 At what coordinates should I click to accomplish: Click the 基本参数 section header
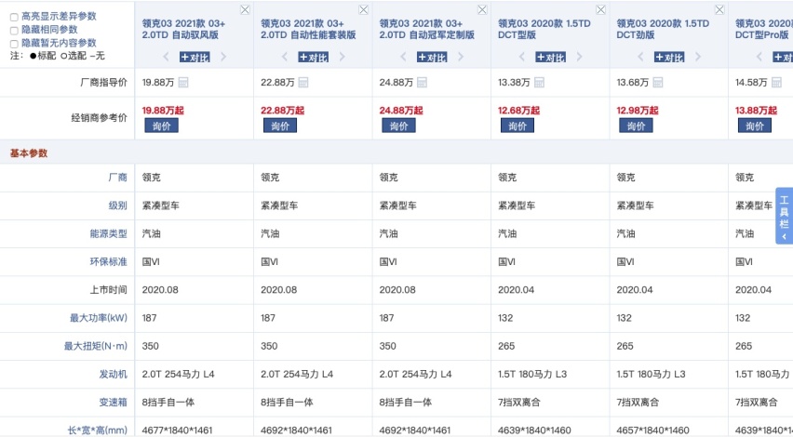[28, 152]
